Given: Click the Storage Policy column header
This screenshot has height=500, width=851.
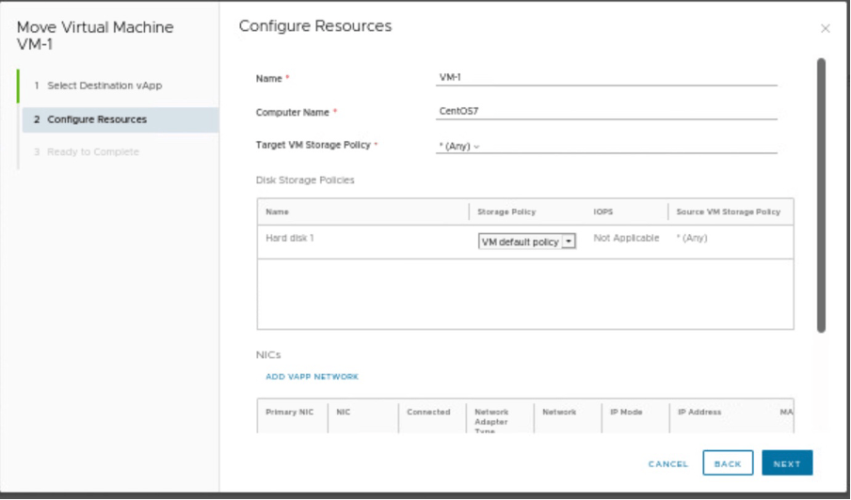Looking at the screenshot, I should [506, 211].
